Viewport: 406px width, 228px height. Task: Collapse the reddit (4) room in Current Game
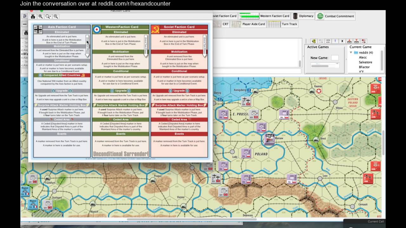pos(351,53)
